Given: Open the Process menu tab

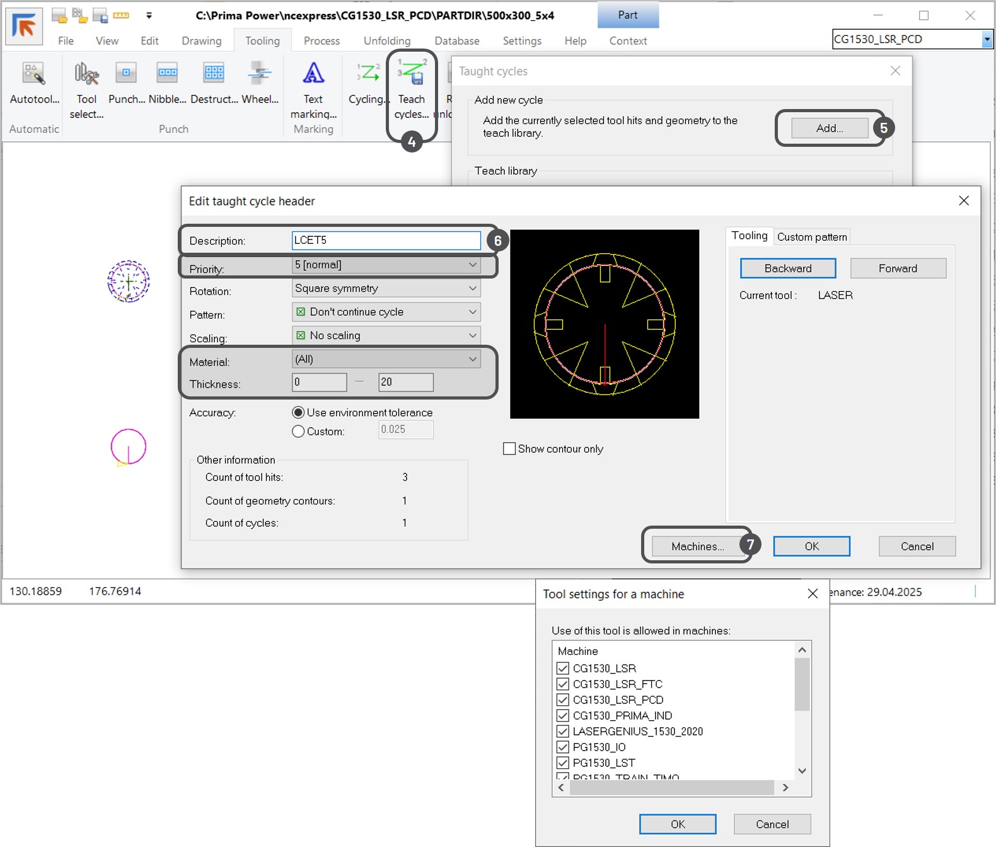Looking at the screenshot, I should click(x=321, y=41).
